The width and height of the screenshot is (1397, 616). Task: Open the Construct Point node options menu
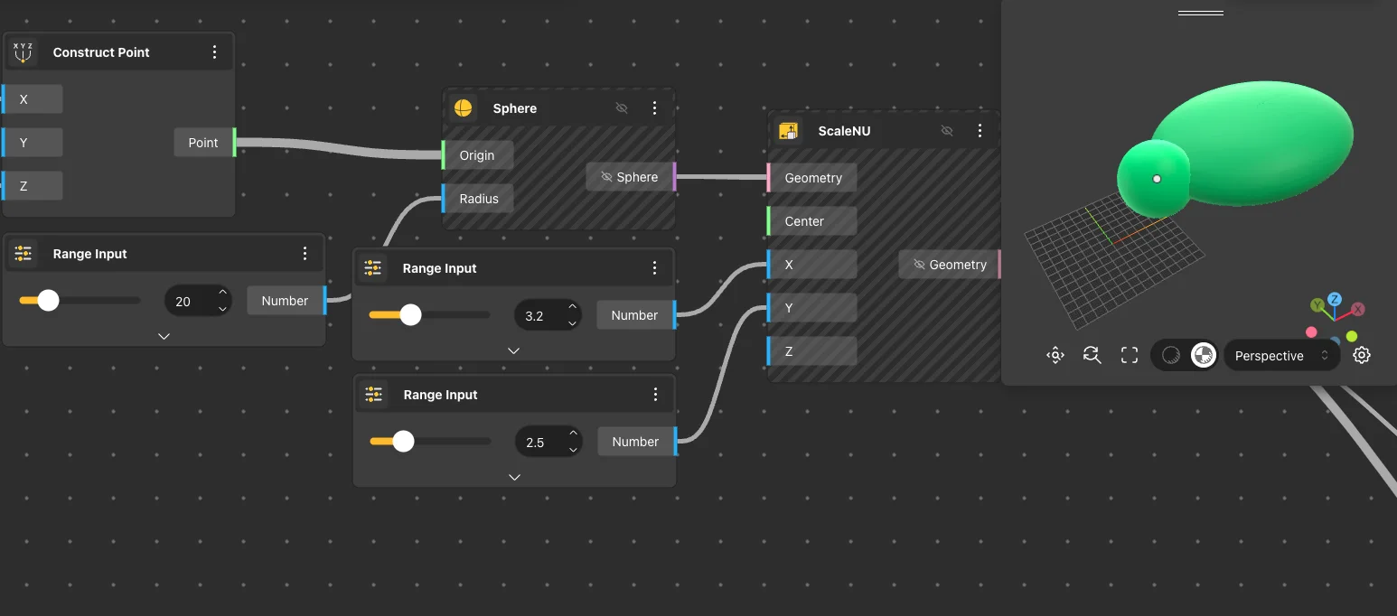pos(214,52)
